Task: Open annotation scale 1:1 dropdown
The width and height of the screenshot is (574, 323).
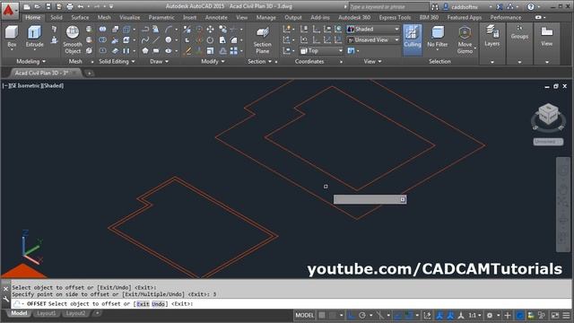Action: pos(474,315)
